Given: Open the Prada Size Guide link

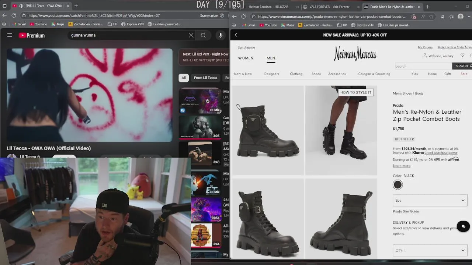Looking at the screenshot, I should (x=406, y=212).
